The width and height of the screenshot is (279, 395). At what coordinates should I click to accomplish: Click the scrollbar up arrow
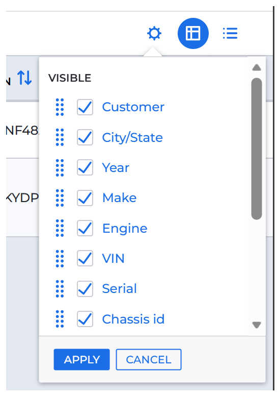[257, 67]
